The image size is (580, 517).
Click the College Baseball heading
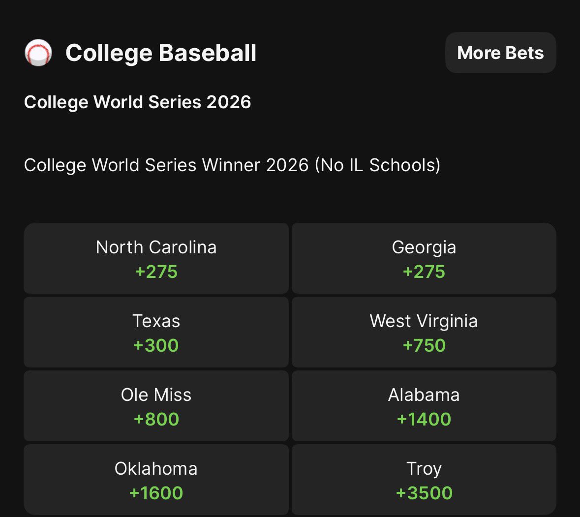click(161, 53)
